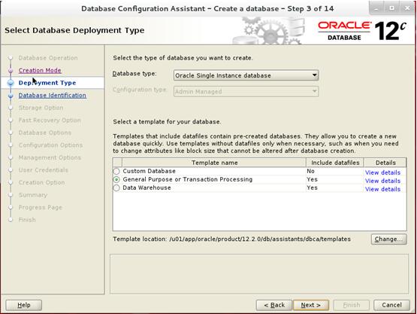Image resolution: width=417 pixels, height=314 pixels.
Task: Click the Creation Mode step bullet icon
Action: coord(11,70)
